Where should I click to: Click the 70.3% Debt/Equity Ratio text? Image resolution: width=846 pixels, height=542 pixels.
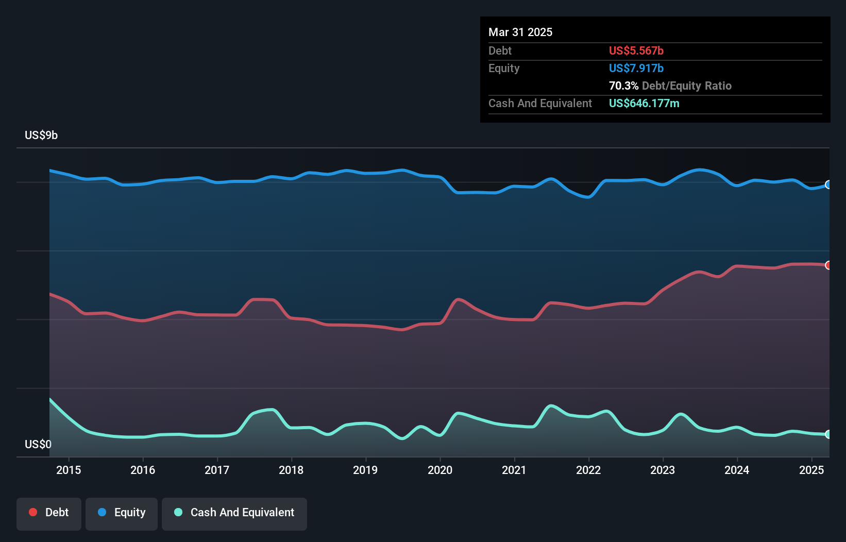670,86
